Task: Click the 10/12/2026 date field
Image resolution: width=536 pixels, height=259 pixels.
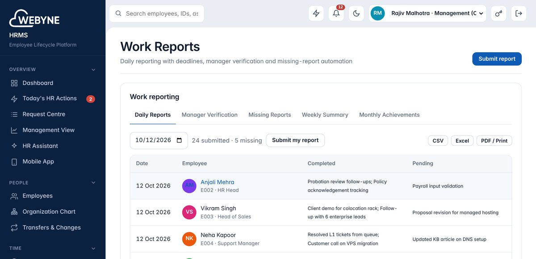Action: coord(159,140)
